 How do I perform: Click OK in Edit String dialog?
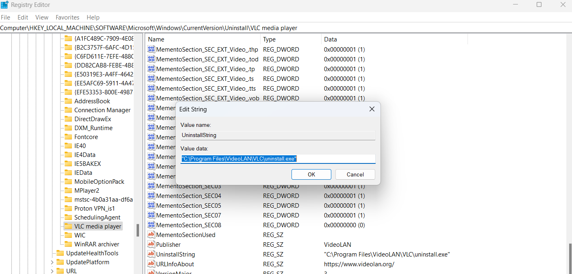coord(311,174)
